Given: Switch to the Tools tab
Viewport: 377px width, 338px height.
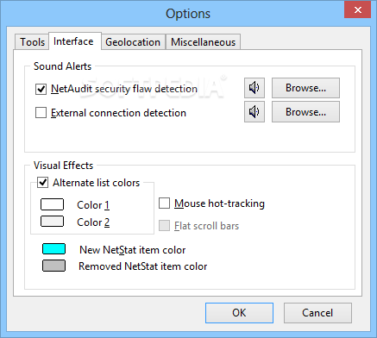Looking at the screenshot, I should pyautogui.click(x=32, y=42).
